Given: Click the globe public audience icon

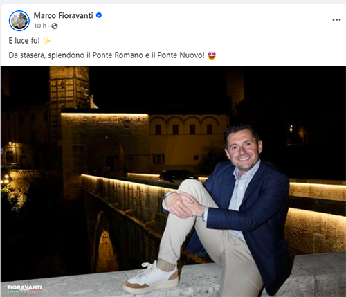Looking at the screenshot, I should 55,26.
